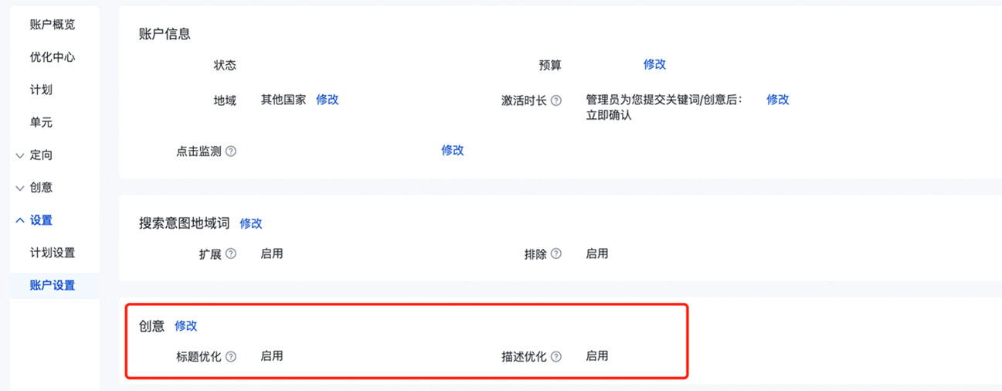This screenshot has height=391, width=1002.
Task: Click 修改 link next to 预算
Action: (x=654, y=64)
